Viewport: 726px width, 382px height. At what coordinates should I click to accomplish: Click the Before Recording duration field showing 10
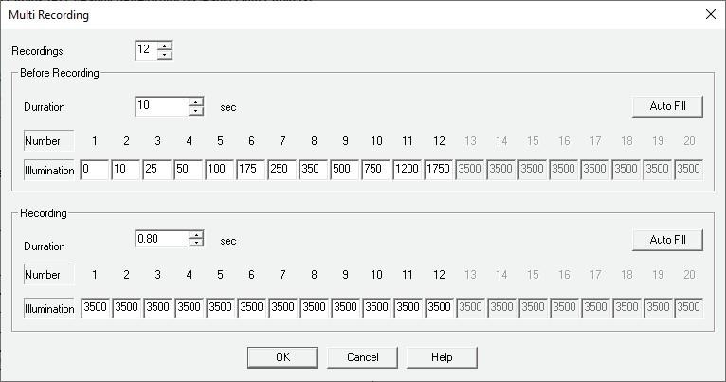161,106
